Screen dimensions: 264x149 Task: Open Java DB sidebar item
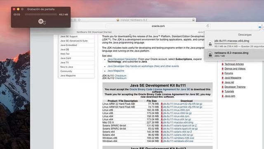coord(65,50)
